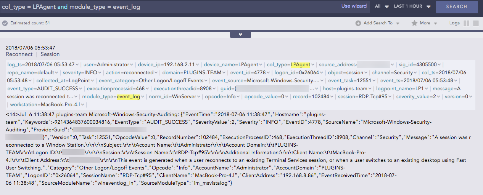This screenshot has width=483, height=195.
Task: Open the LAST 1 HOUR time range dropdown
Action: [412, 6]
